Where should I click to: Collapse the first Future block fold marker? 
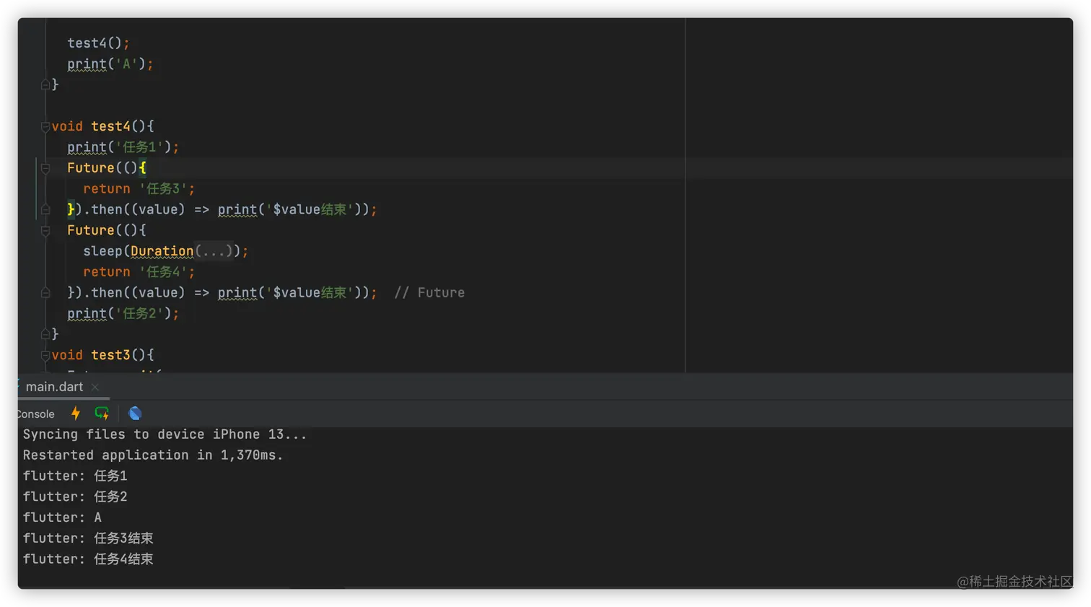point(45,168)
